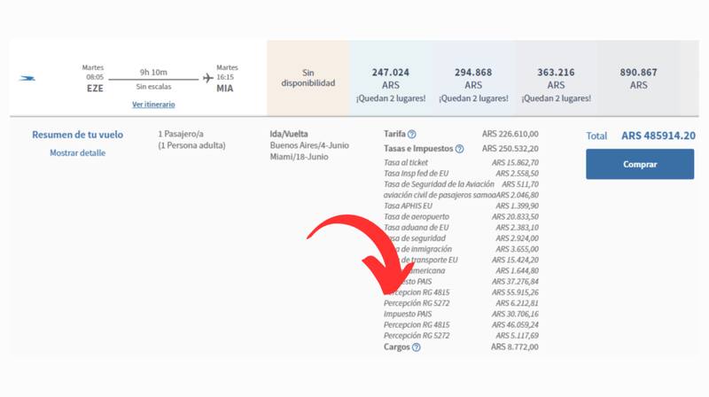Click the Tasa de aeropuerto fee row
Image resolution: width=709 pixels, height=397 pixels.
pos(461,216)
